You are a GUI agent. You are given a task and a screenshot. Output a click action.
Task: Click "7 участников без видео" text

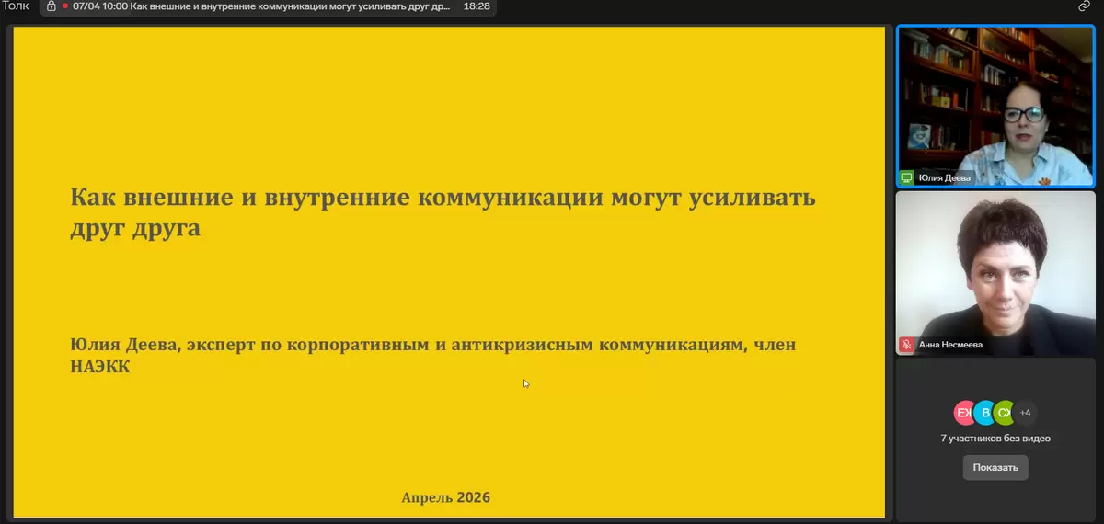tap(995, 439)
